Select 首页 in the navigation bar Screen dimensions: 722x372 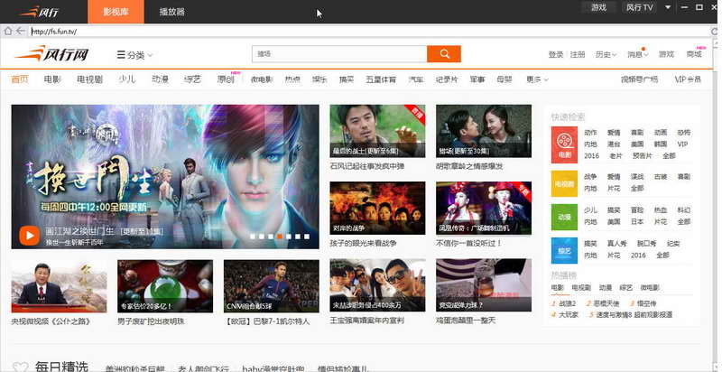click(20, 79)
